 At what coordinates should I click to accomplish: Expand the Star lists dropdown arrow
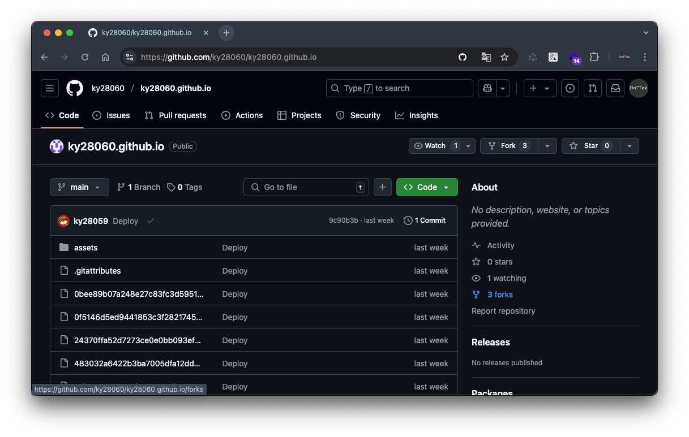[630, 146]
